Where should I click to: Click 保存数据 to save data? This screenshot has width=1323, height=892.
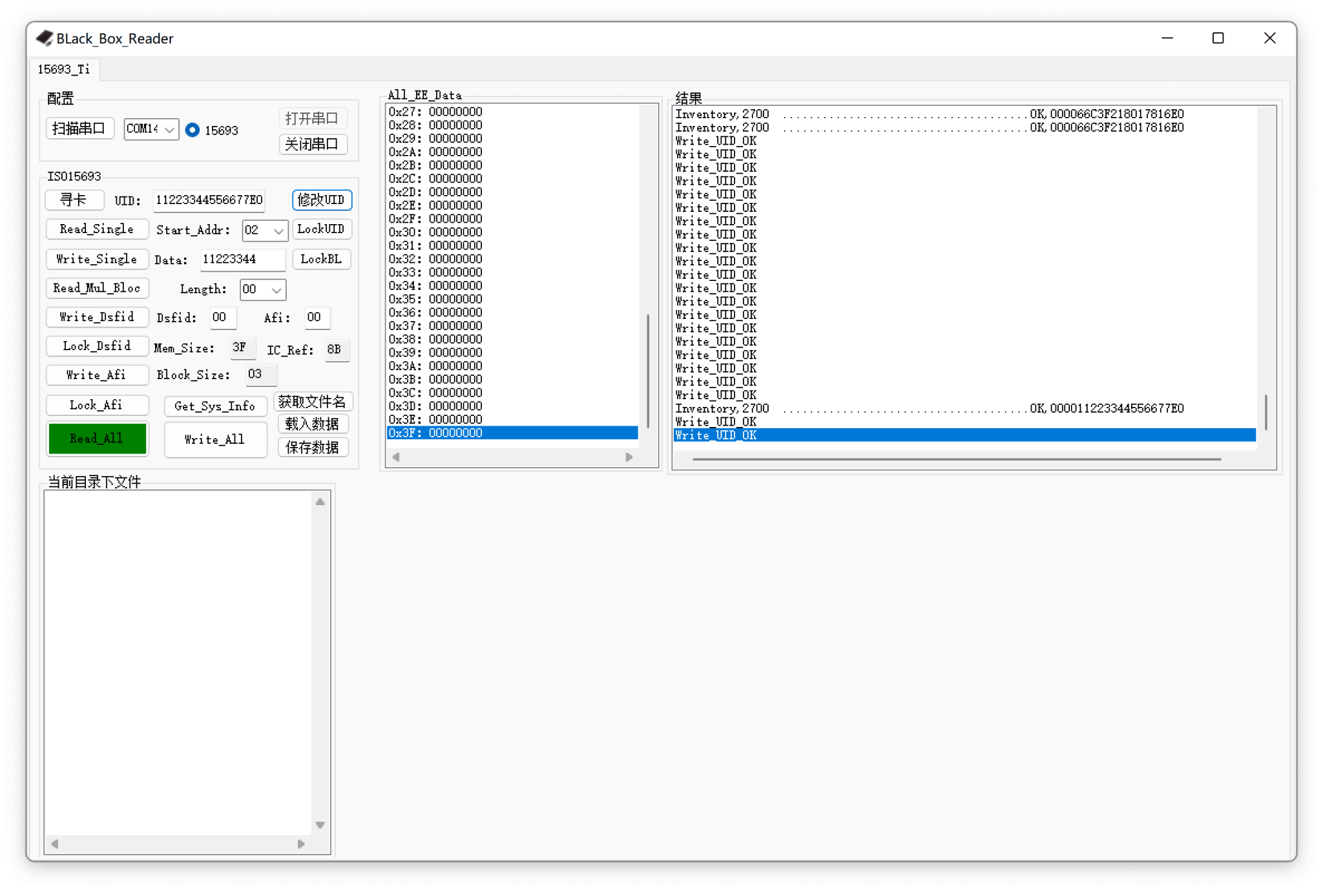coord(313,447)
